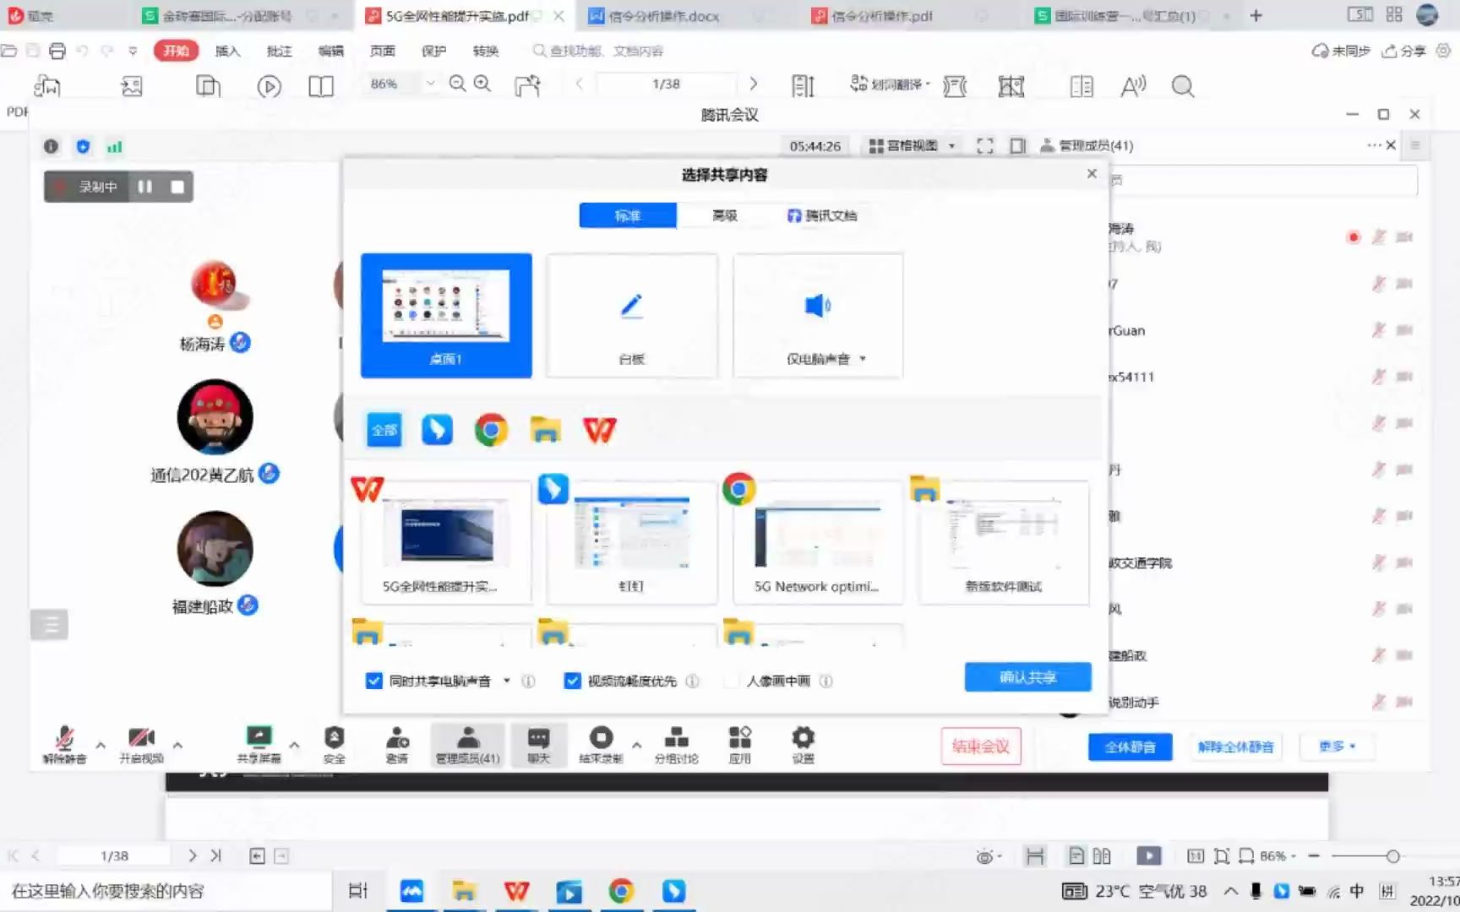The width and height of the screenshot is (1460, 912).
Task: Expand the arrow beside 开启视频
Action: pos(177,745)
